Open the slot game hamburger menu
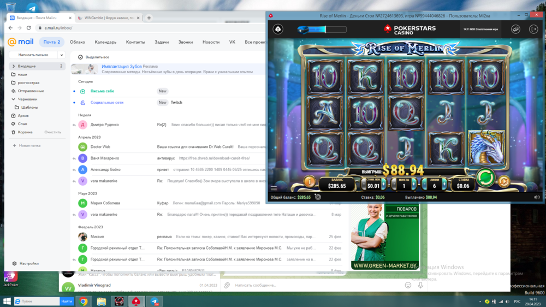 point(274,188)
